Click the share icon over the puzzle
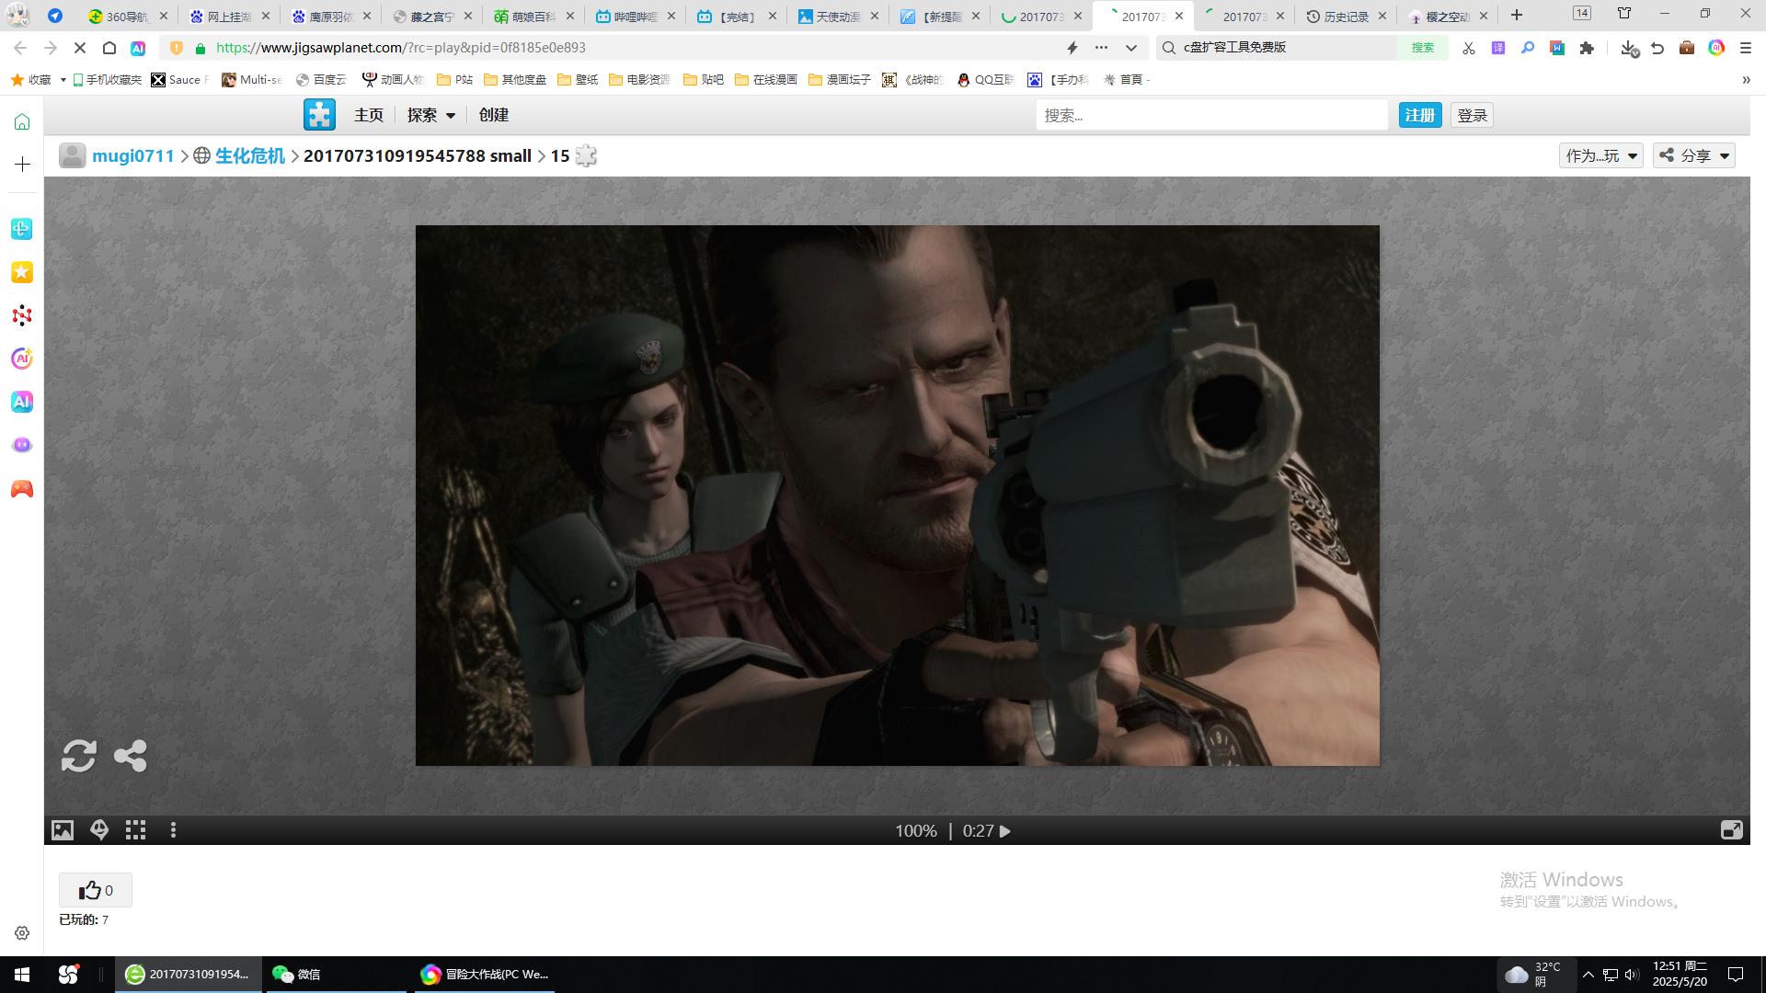 pyautogui.click(x=130, y=756)
